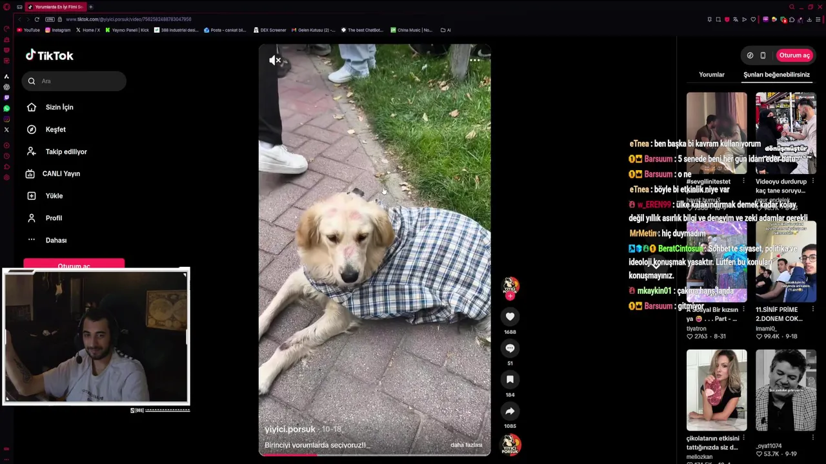Select 'Yükle' in sidebar

point(54,196)
